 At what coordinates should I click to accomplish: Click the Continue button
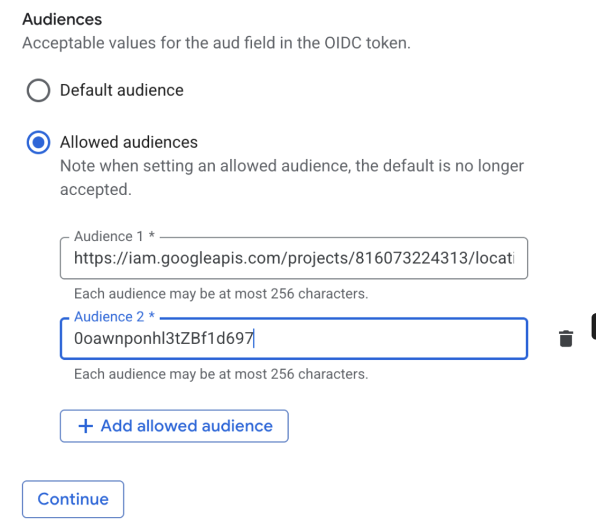[73, 499]
